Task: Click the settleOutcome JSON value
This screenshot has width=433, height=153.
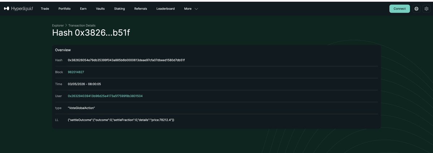Action: (121, 120)
